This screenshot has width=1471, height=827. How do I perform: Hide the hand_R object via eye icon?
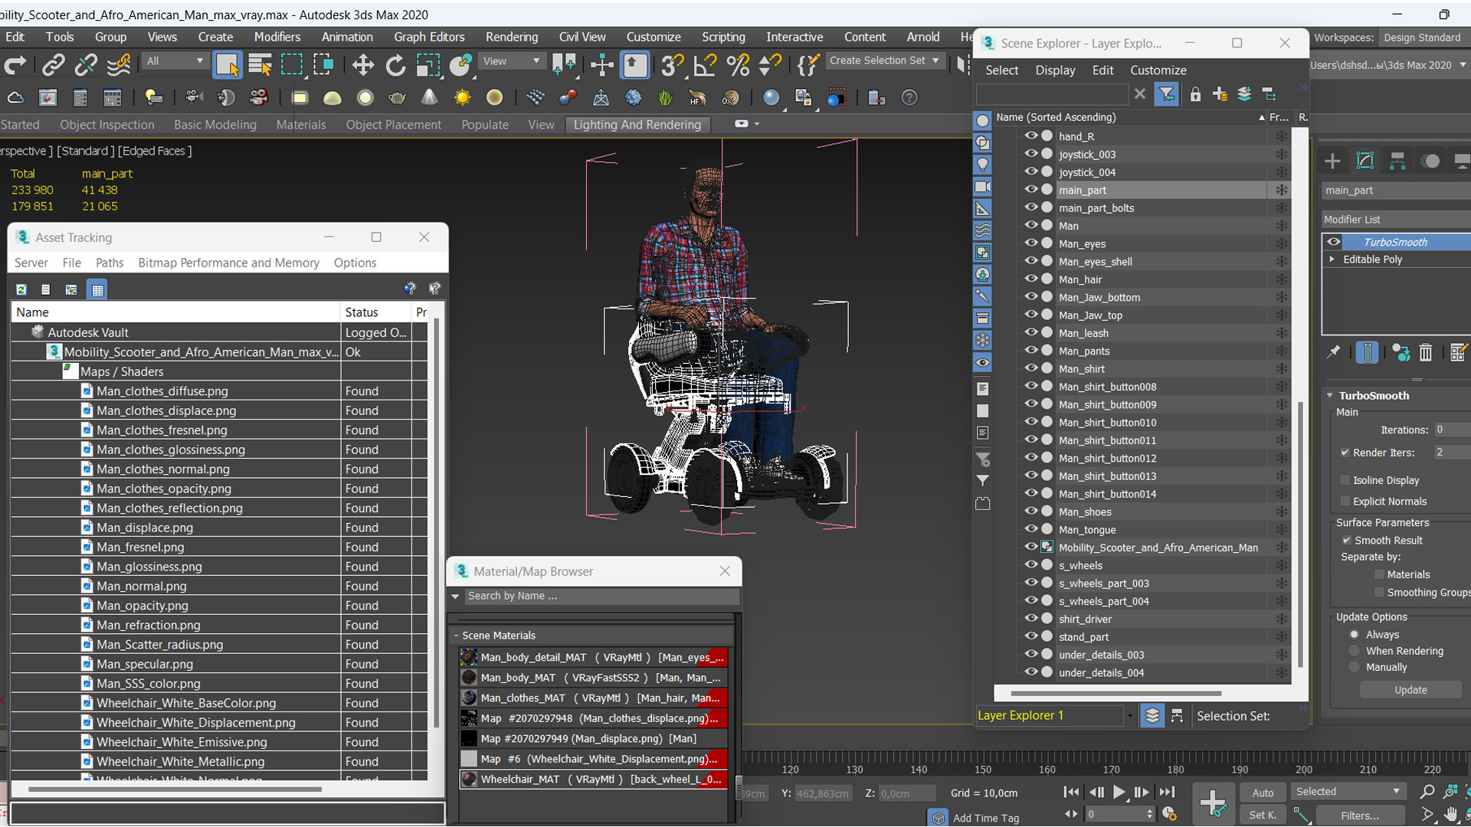[x=1030, y=136]
